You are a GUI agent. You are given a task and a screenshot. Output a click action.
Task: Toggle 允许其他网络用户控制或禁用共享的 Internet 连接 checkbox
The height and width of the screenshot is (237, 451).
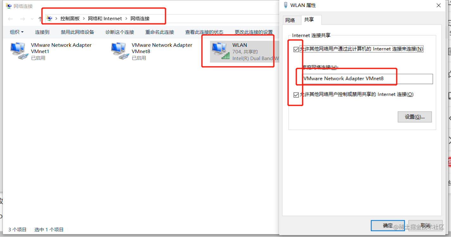click(x=296, y=95)
